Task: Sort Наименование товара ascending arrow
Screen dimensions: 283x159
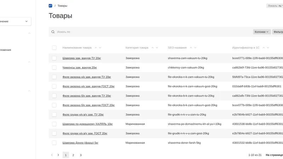Action: coord(96,48)
